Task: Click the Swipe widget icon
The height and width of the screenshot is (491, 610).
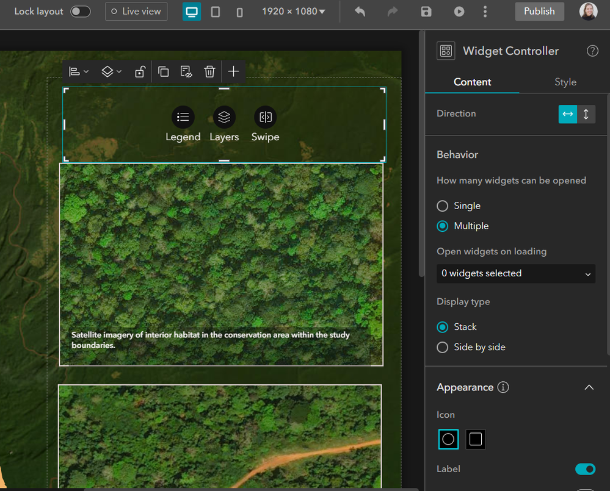Action: coord(265,117)
